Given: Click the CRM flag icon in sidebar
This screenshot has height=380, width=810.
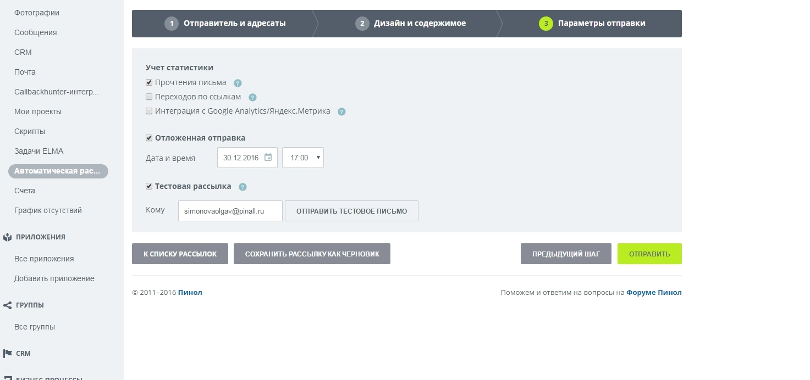Looking at the screenshot, I should tap(7, 354).
